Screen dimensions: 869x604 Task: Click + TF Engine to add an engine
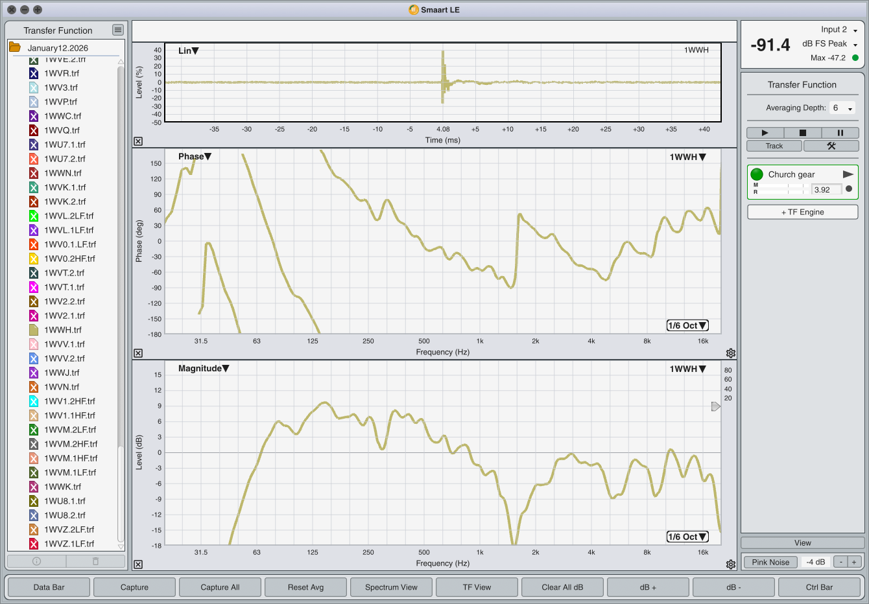802,212
